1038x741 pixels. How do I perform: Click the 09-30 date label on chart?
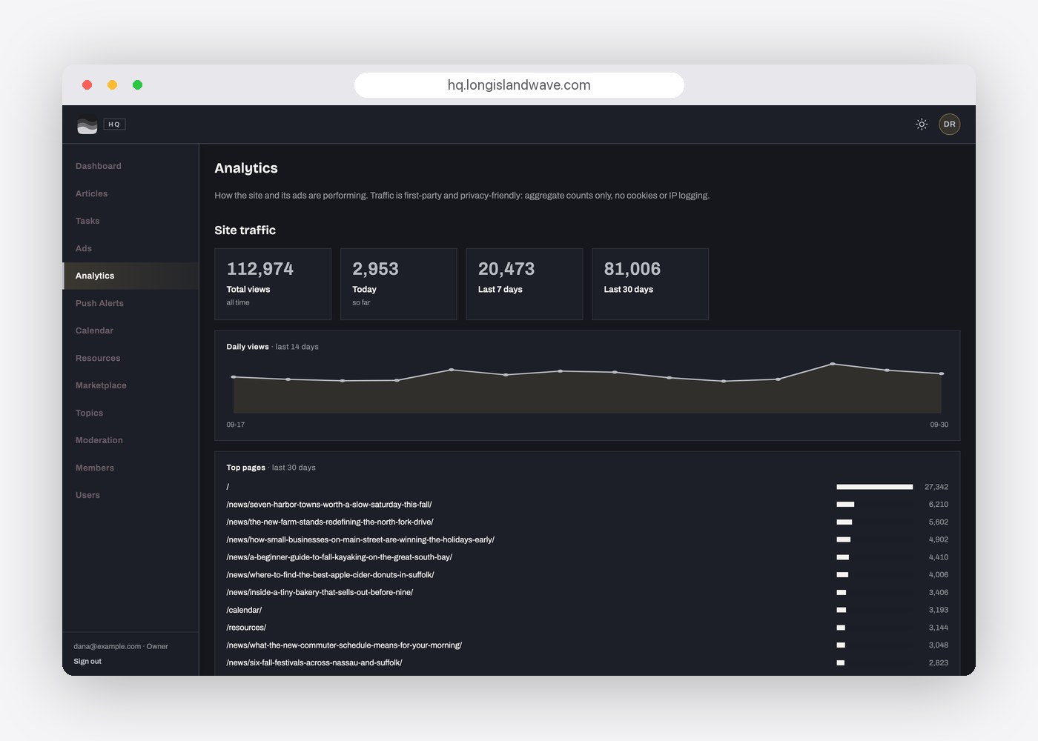tap(939, 425)
